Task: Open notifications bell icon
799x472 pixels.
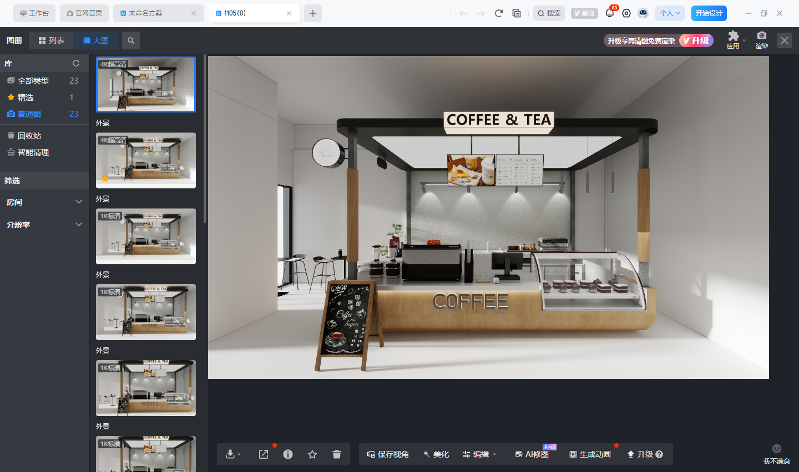Action: (610, 13)
